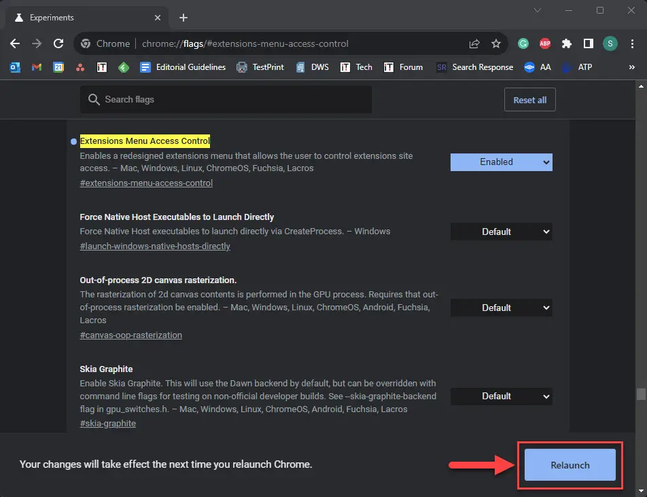Click the Relaunch button

pyautogui.click(x=570, y=465)
